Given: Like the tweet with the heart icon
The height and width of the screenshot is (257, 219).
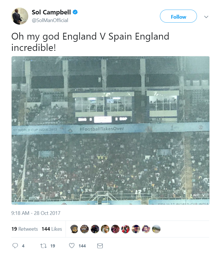Looking at the screenshot, I should pyautogui.click(x=72, y=246).
